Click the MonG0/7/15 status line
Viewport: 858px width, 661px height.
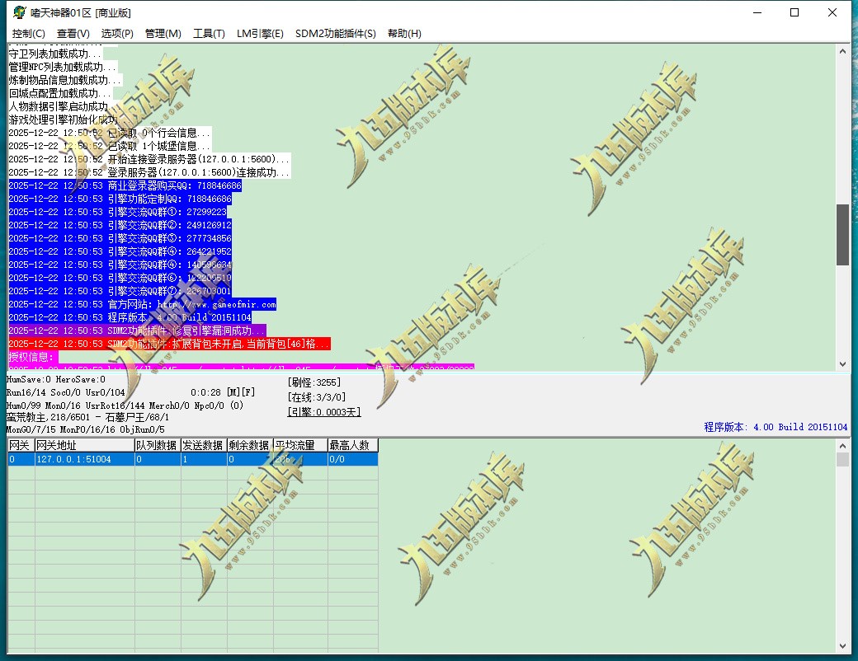coord(85,429)
